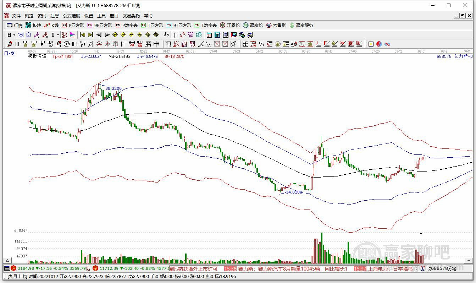
Task: Click the 赛力斯 news ticker headline
Action: (293, 269)
